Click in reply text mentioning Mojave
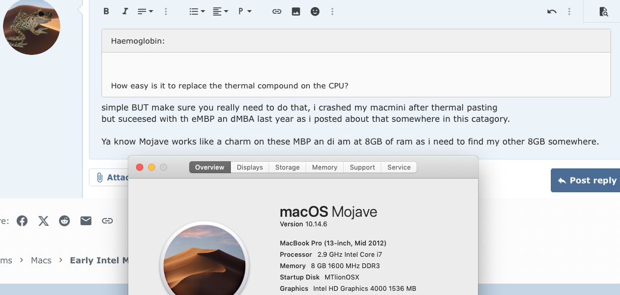 350,141
